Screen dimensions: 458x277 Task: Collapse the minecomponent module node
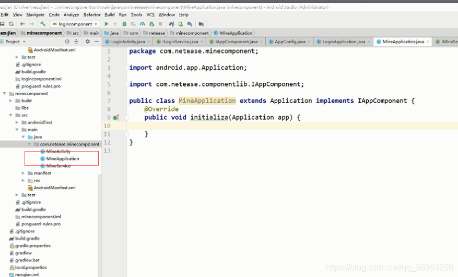click(4, 94)
